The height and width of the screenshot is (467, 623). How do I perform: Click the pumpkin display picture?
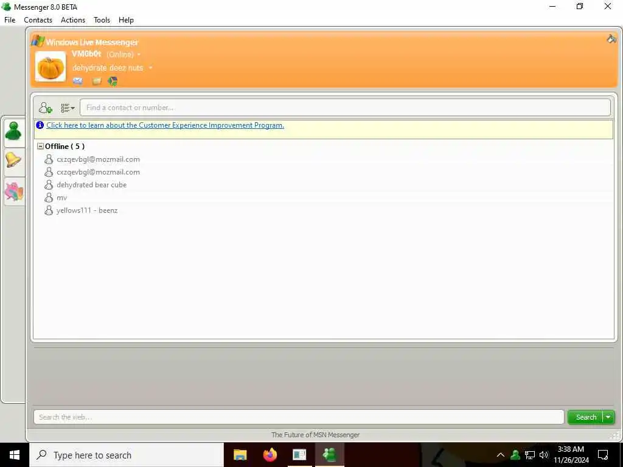(50, 66)
